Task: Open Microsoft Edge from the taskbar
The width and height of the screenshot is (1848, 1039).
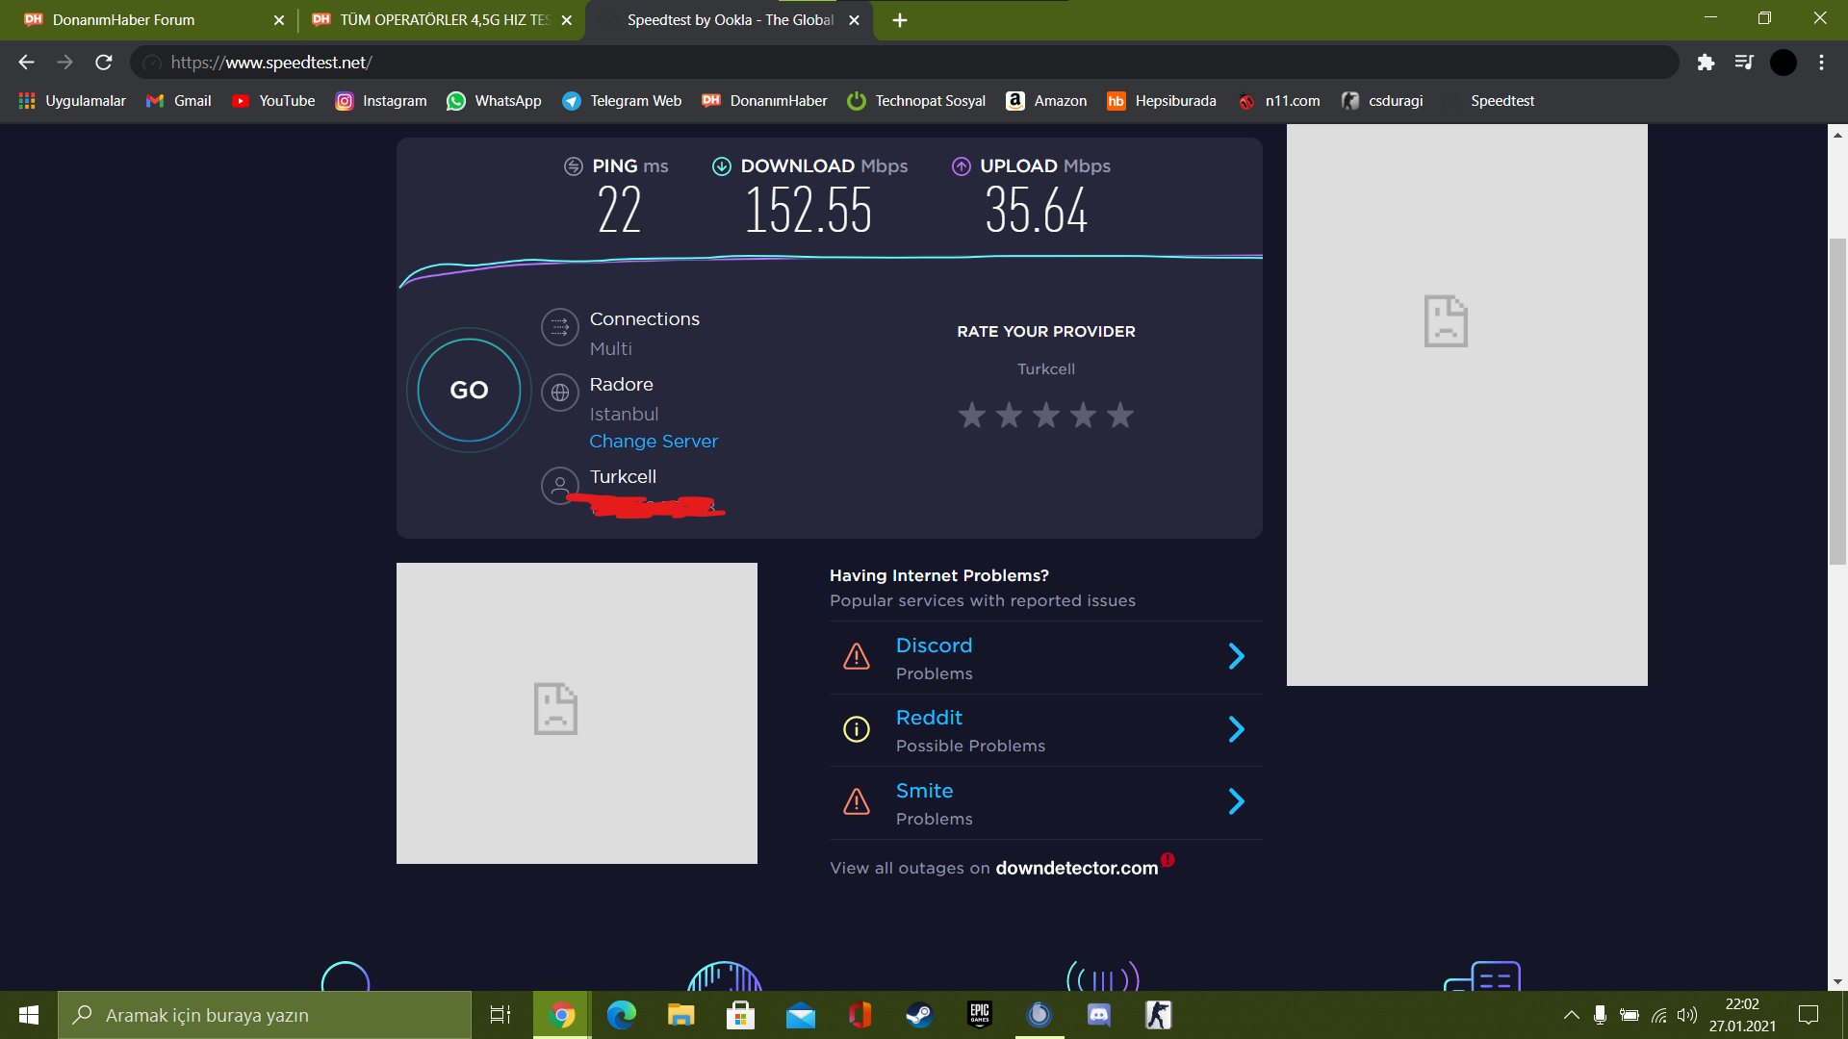Action: 622,1015
